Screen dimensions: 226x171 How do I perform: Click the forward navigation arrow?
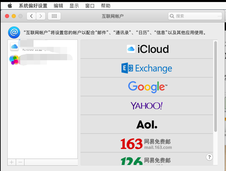point(41,16)
